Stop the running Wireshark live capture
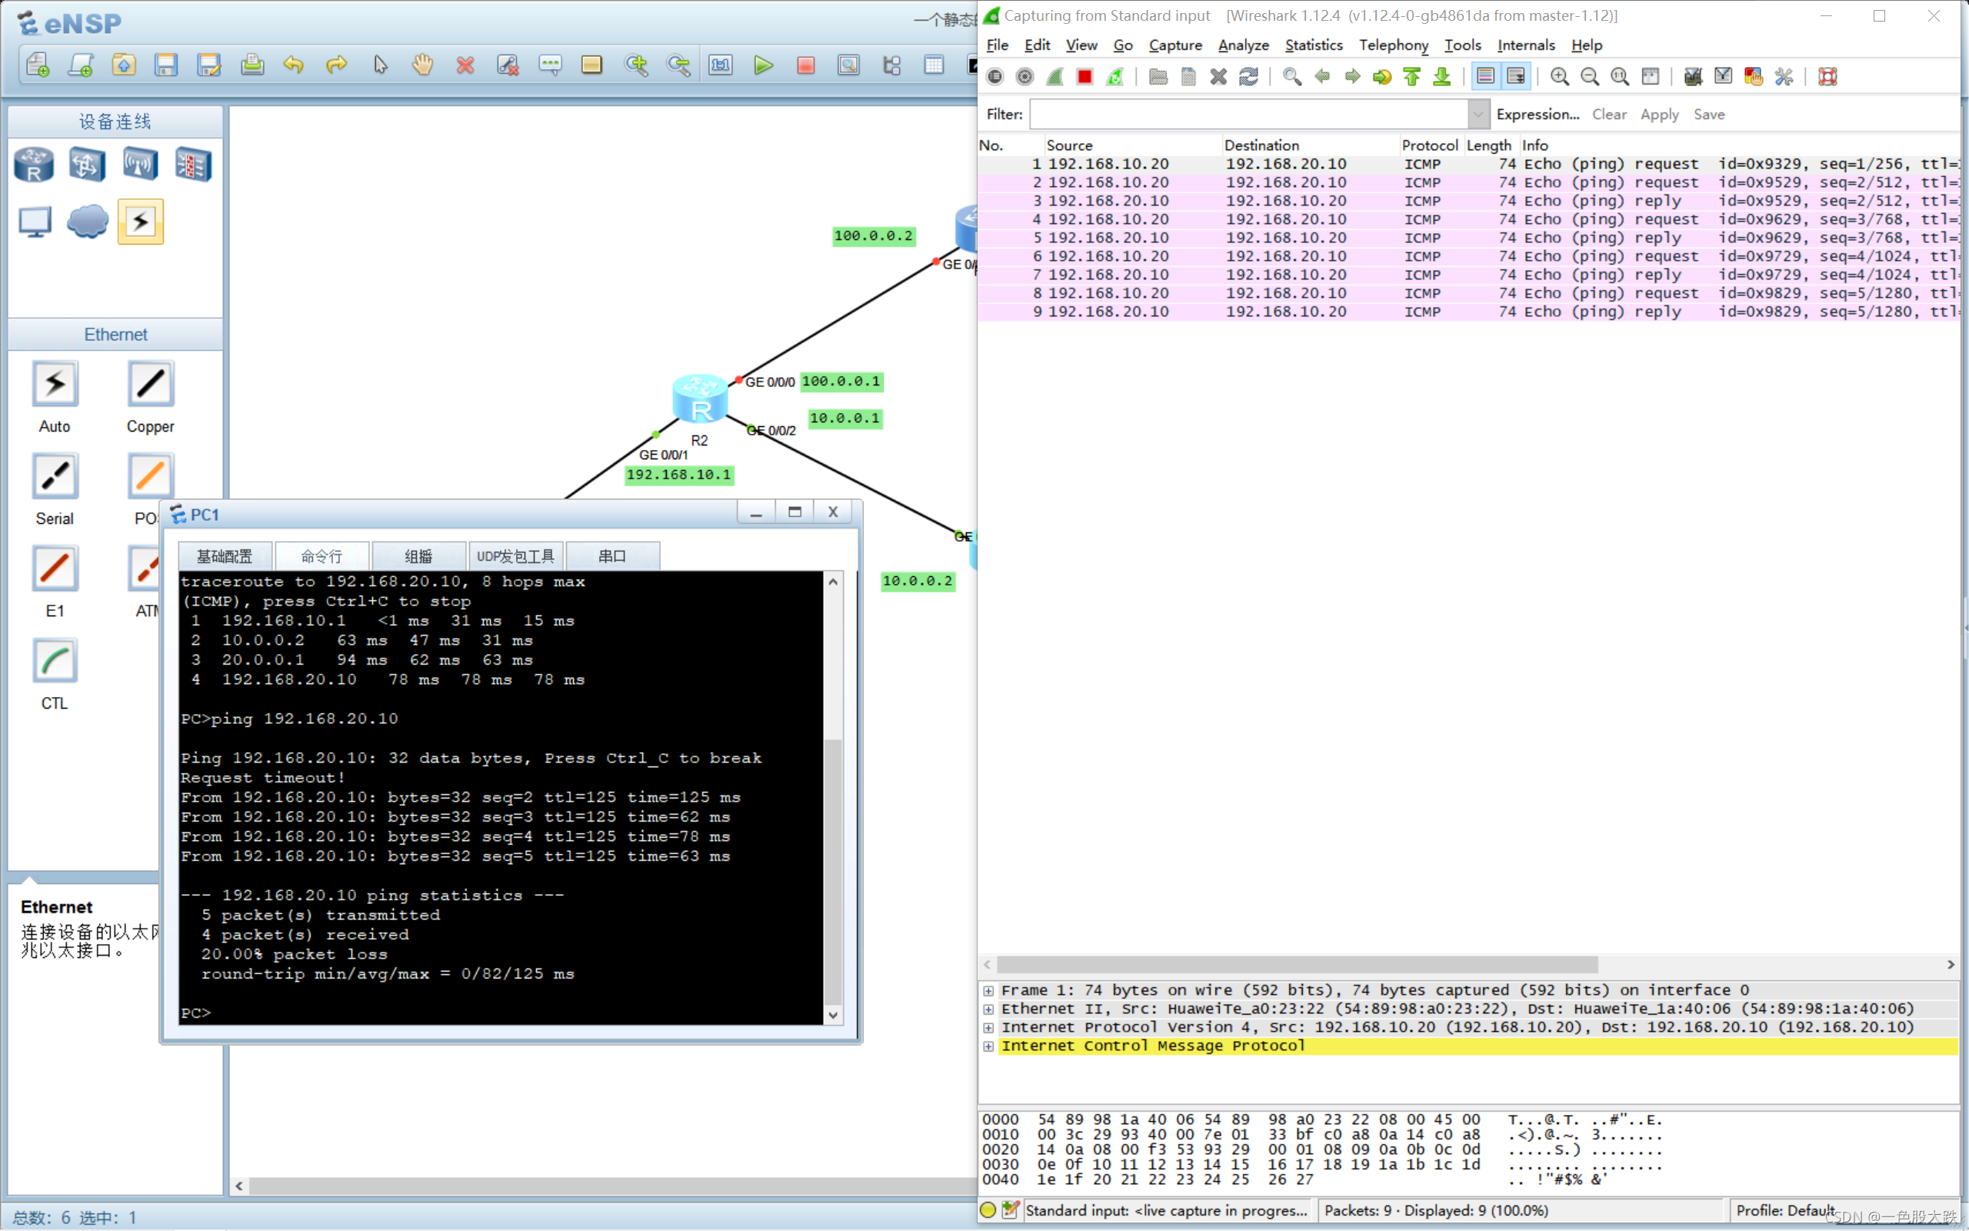The width and height of the screenshot is (1969, 1231). tap(1084, 76)
